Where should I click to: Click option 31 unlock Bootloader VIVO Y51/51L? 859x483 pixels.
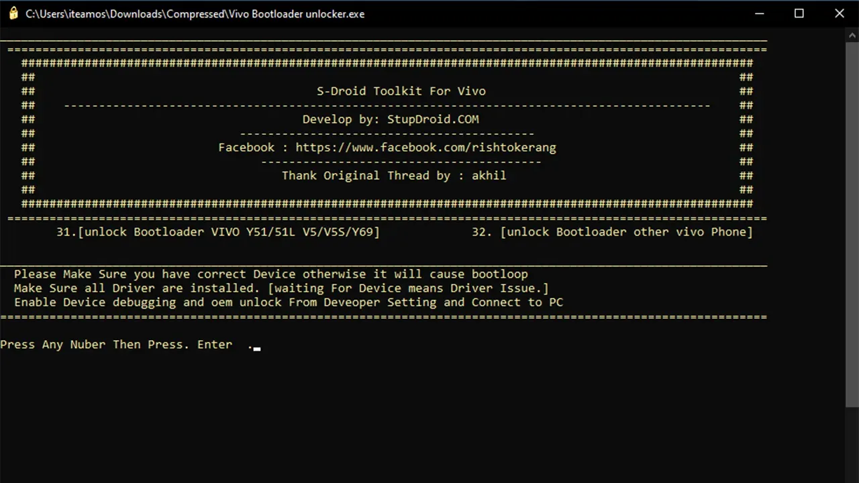(218, 232)
